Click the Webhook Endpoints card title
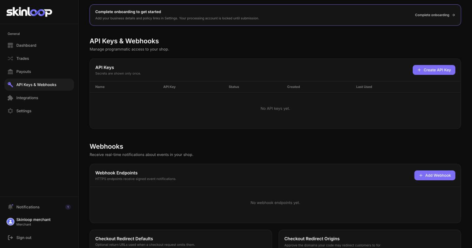Screen dimensions: 472x248 (116, 173)
